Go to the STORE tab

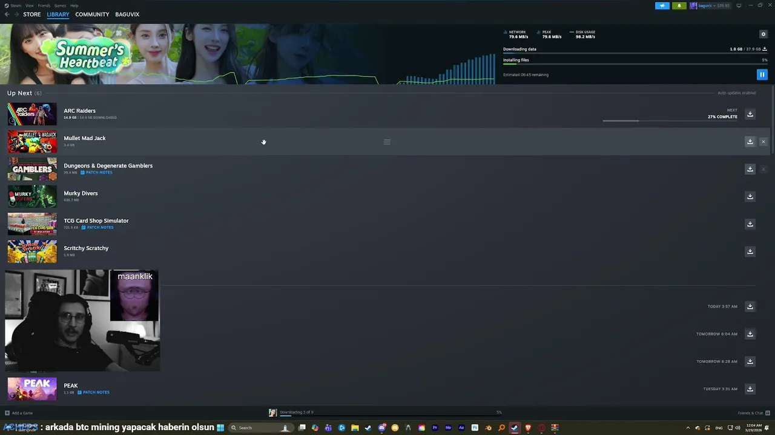[31, 14]
